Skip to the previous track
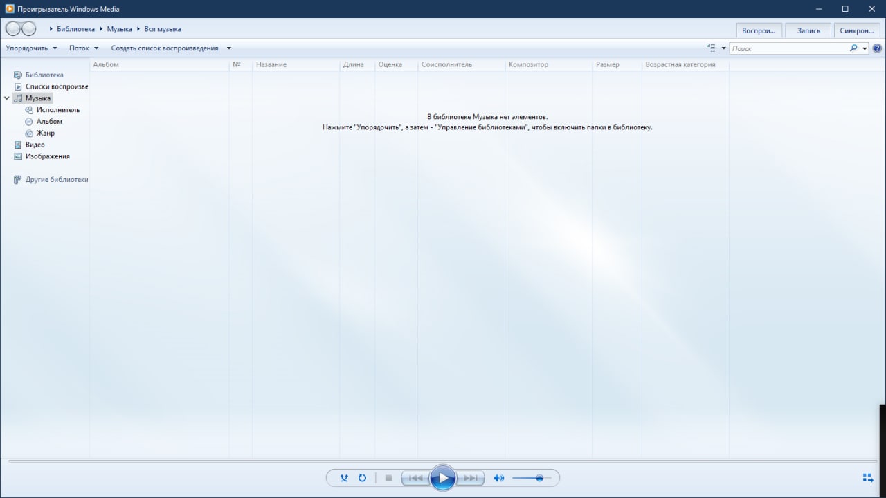 (x=415, y=478)
